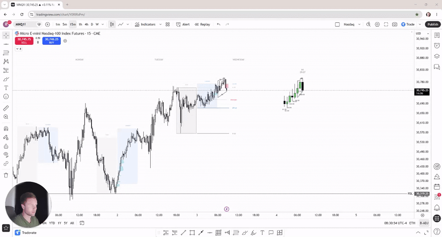This screenshot has width=442, height=237.
Task: Open the emoji icons tool
Action: click(6, 97)
